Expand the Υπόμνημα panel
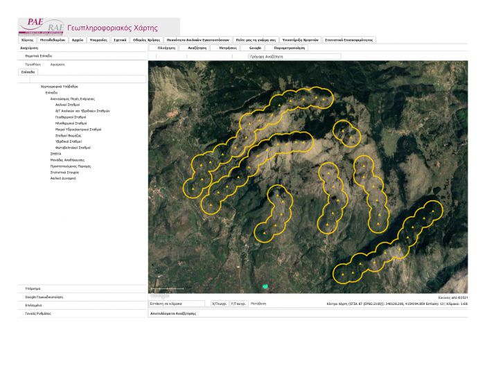The width and height of the screenshot is (485, 375). pyautogui.click(x=33, y=288)
